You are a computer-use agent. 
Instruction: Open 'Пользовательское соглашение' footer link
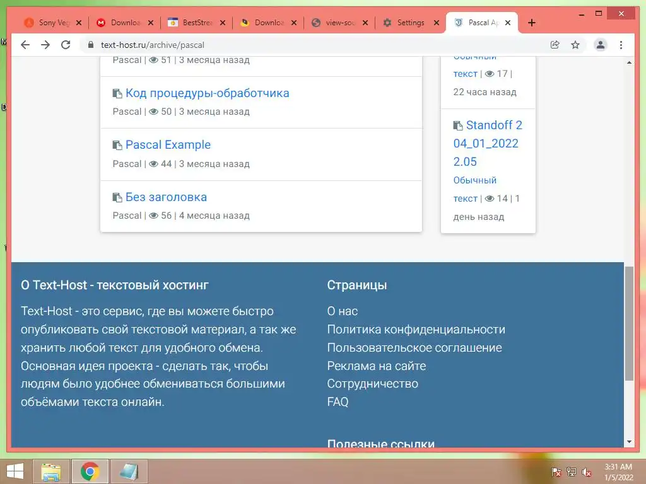414,348
